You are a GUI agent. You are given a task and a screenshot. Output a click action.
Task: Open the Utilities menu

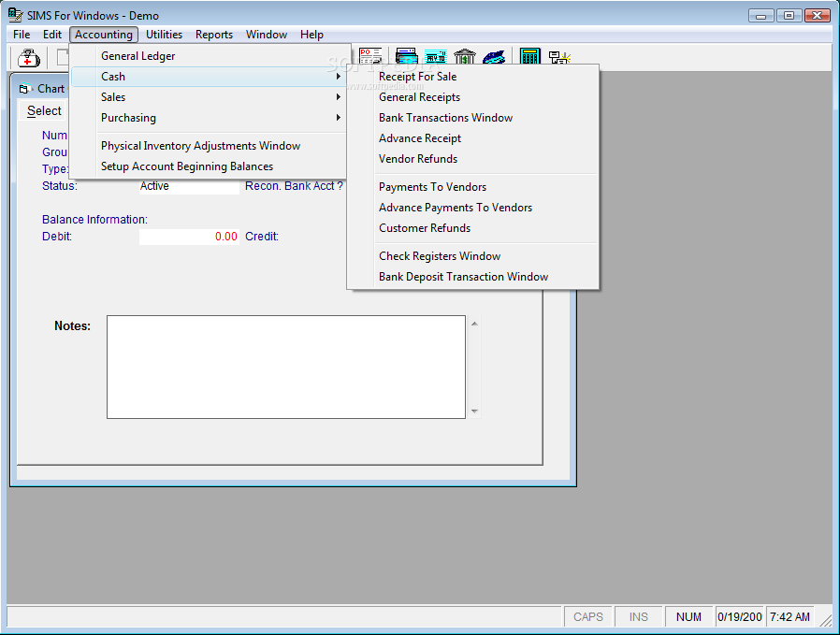(164, 35)
